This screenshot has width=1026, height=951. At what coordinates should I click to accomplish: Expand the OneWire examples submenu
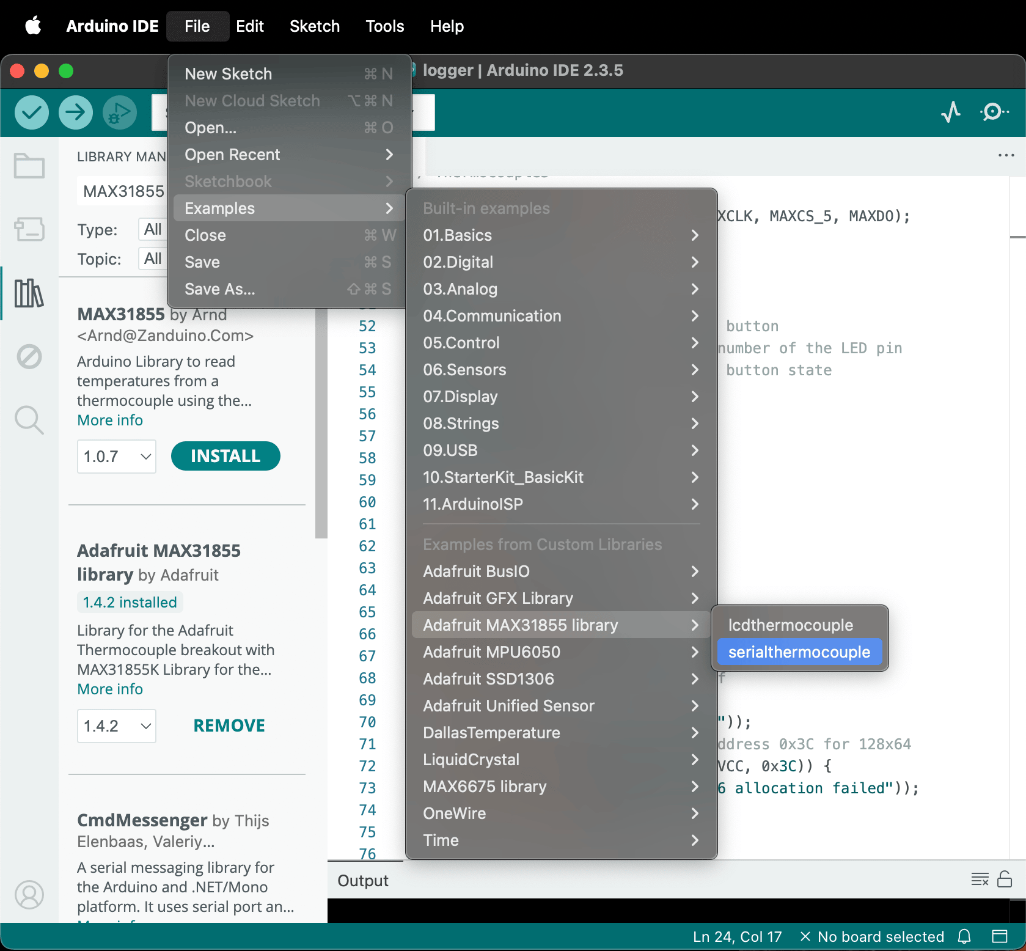pyautogui.click(x=561, y=813)
